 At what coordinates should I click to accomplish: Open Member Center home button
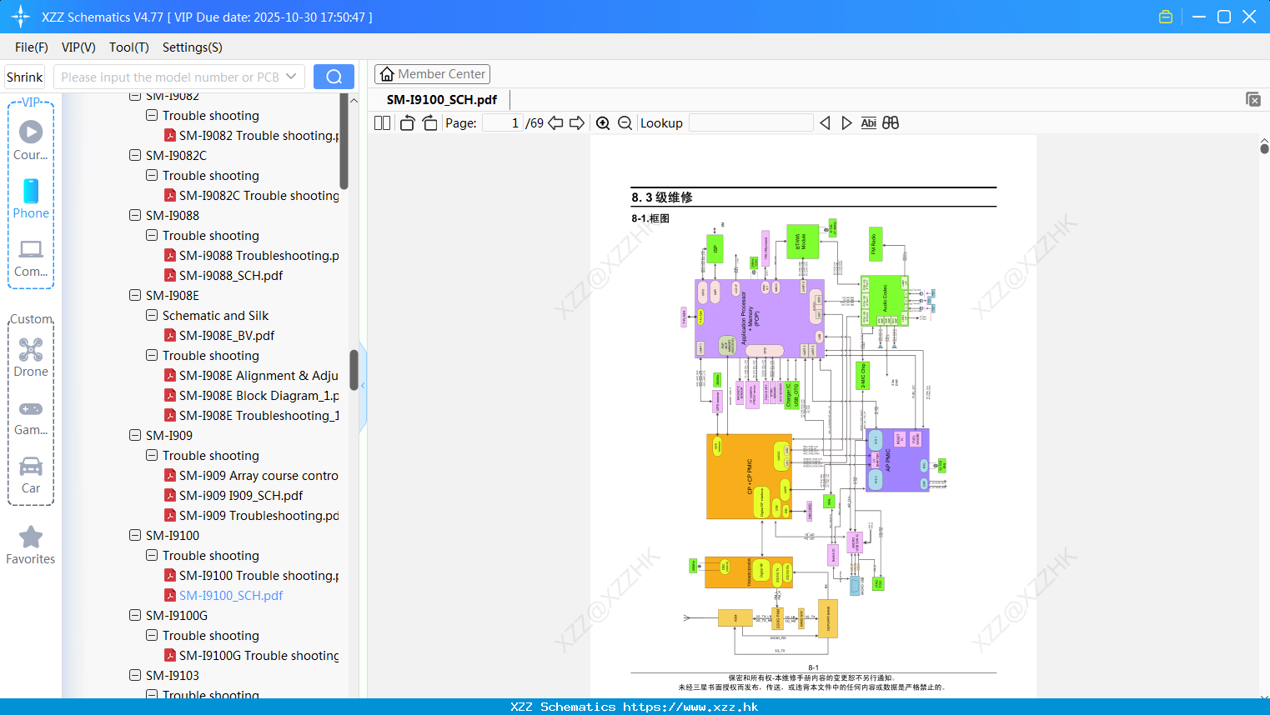pyautogui.click(x=432, y=74)
